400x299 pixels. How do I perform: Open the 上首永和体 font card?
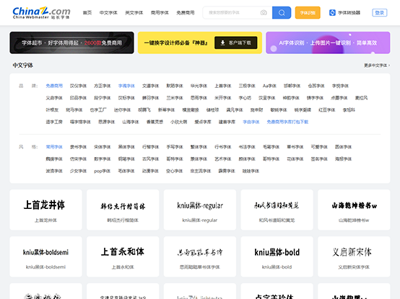click(x=123, y=256)
